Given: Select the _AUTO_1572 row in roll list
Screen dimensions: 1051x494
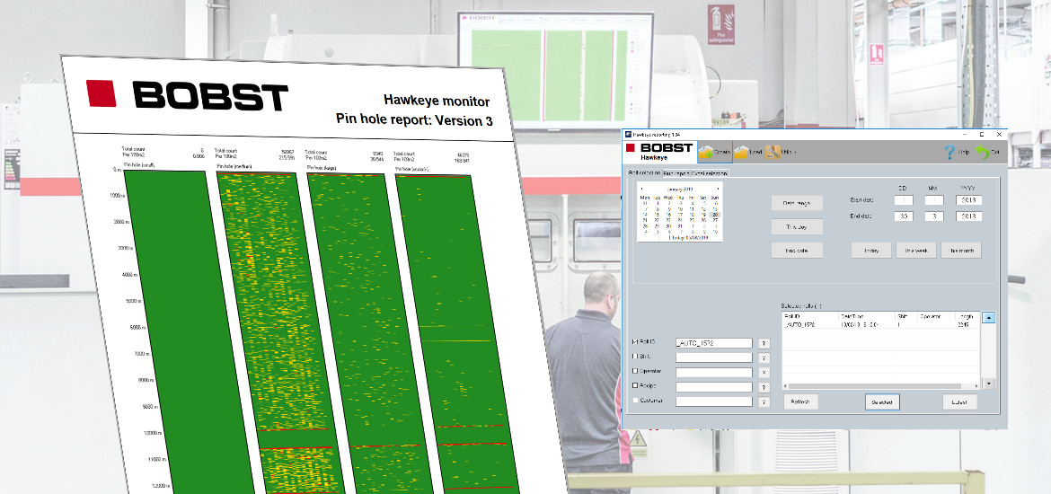Looking at the screenshot, I should tap(880, 324).
